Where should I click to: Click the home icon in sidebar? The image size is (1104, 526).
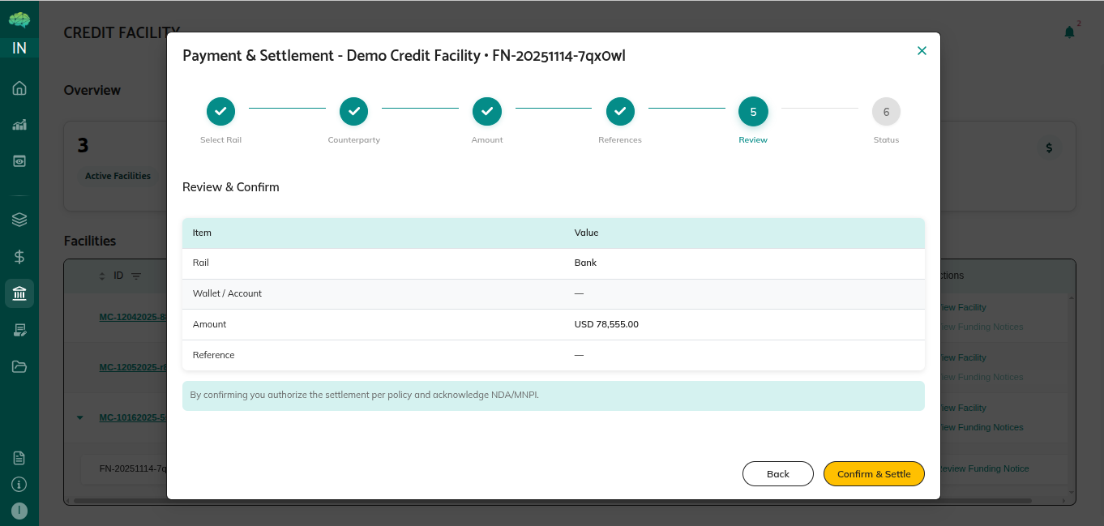(x=19, y=88)
